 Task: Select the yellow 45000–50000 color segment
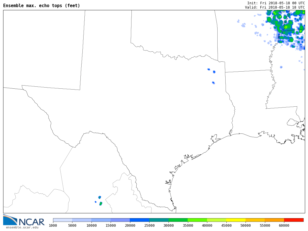[236, 220]
